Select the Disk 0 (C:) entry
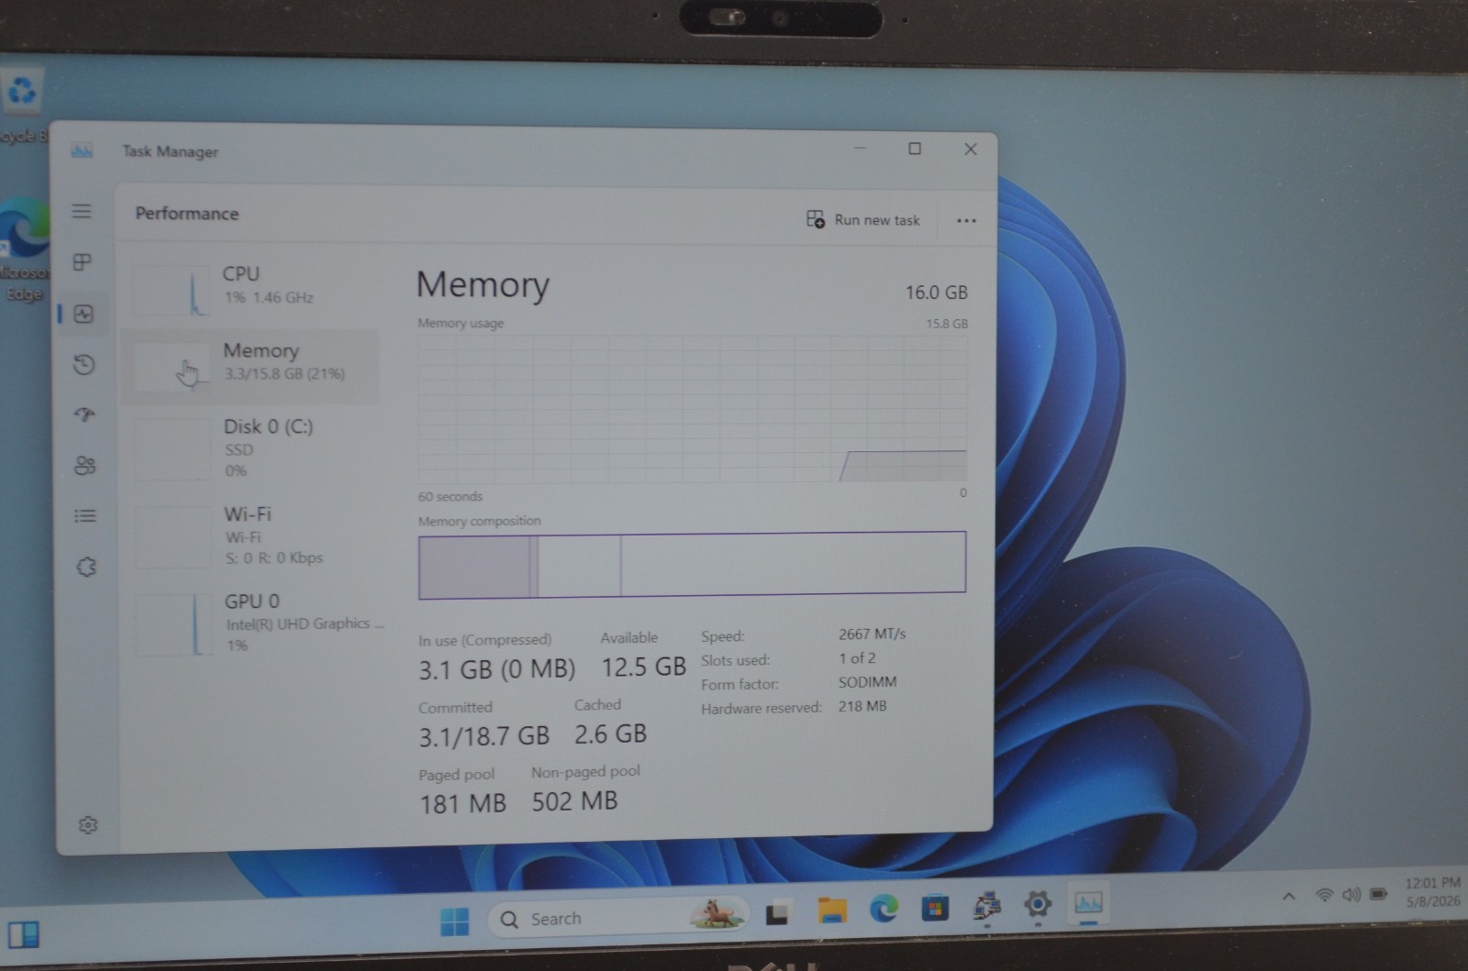This screenshot has width=1468, height=971. pyautogui.click(x=253, y=449)
